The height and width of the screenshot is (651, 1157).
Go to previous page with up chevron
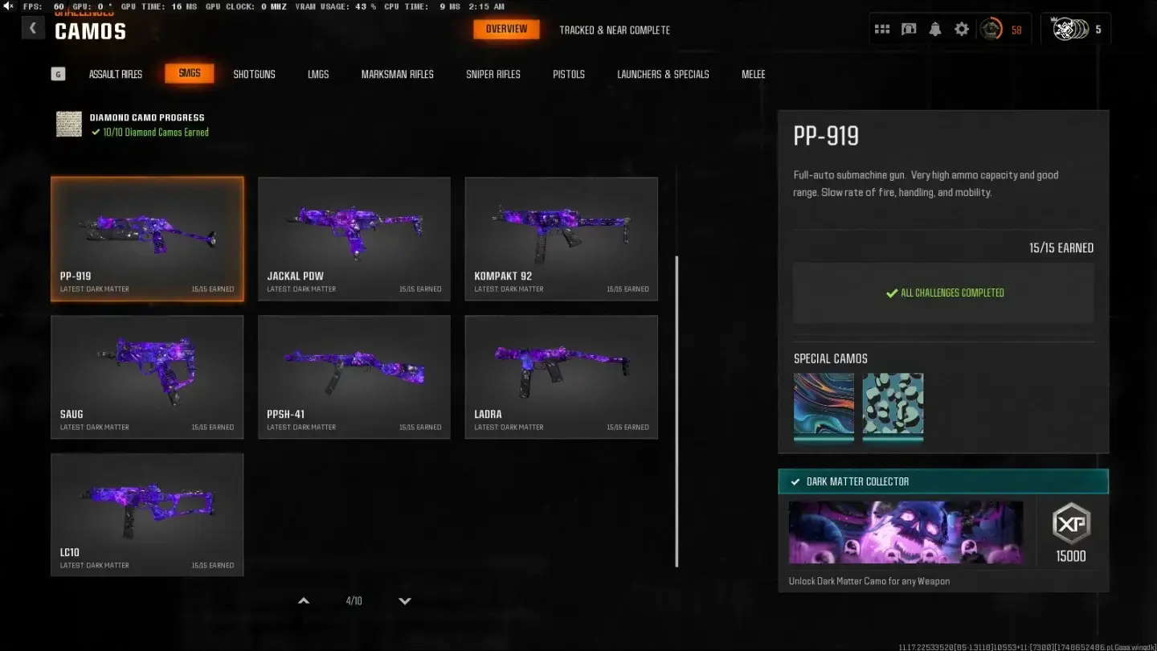[304, 600]
